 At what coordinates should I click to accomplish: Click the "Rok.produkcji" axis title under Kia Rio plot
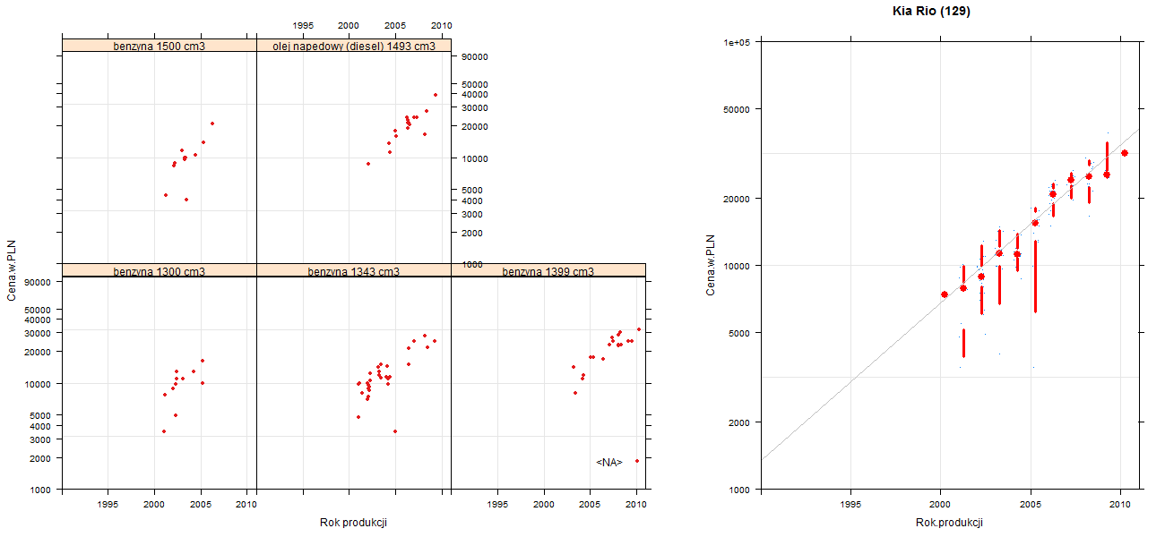pyautogui.click(x=950, y=523)
